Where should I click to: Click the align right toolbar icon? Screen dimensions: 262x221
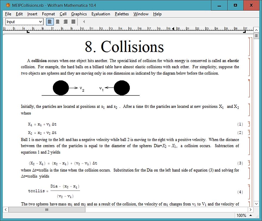pyautogui.click(x=66, y=22)
